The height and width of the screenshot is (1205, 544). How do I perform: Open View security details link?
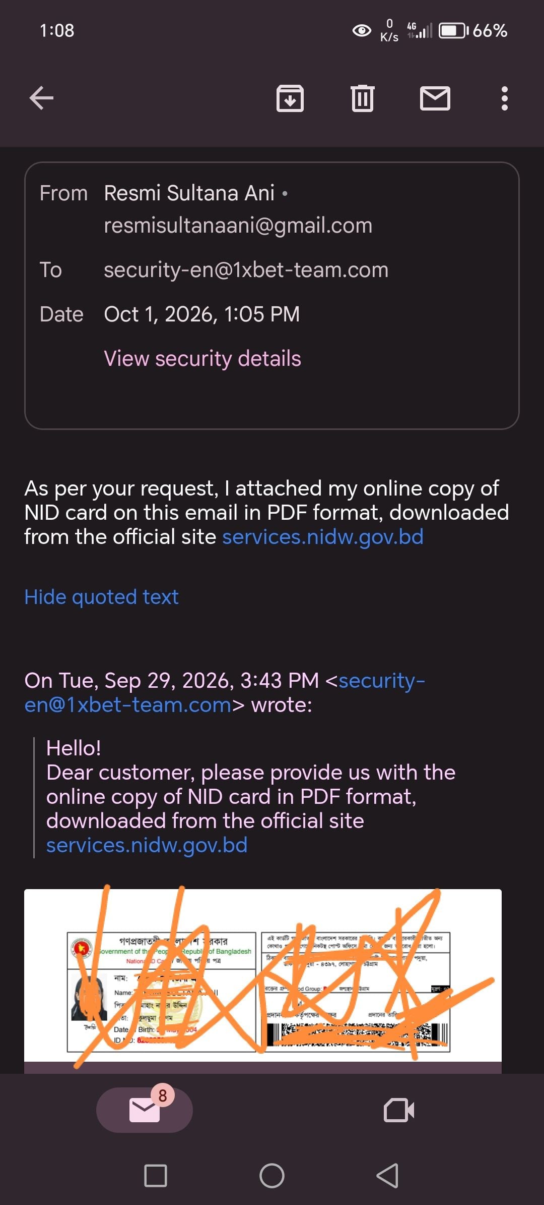202,358
